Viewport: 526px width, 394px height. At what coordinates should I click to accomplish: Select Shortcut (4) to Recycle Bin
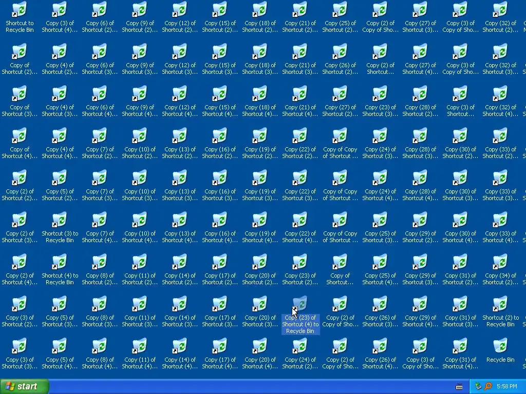tap(60, 269)
